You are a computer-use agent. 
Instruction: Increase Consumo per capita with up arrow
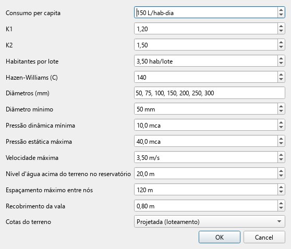click(x=281, y=10)
